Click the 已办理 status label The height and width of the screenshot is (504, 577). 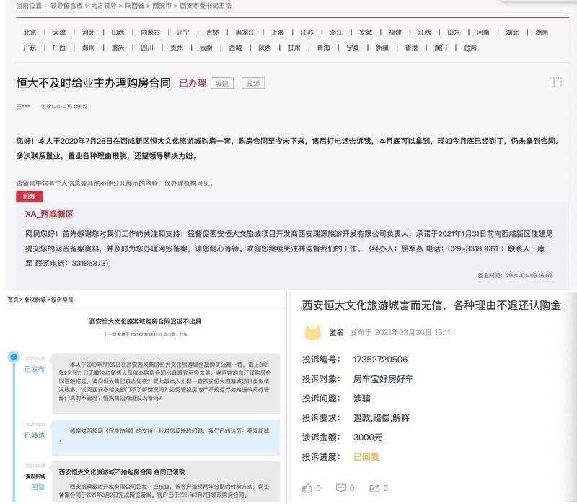(x=193, y=83)
